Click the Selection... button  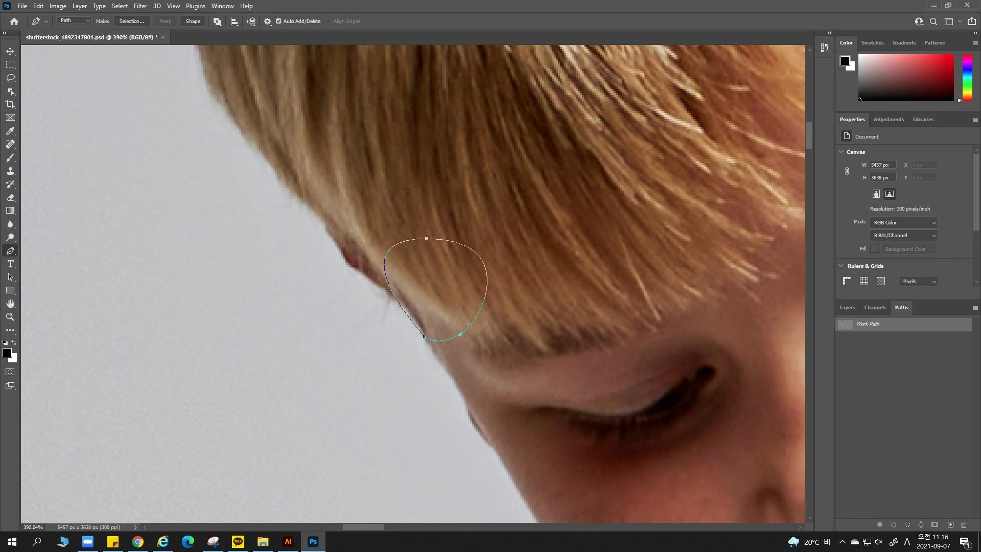tap(131, 21)
